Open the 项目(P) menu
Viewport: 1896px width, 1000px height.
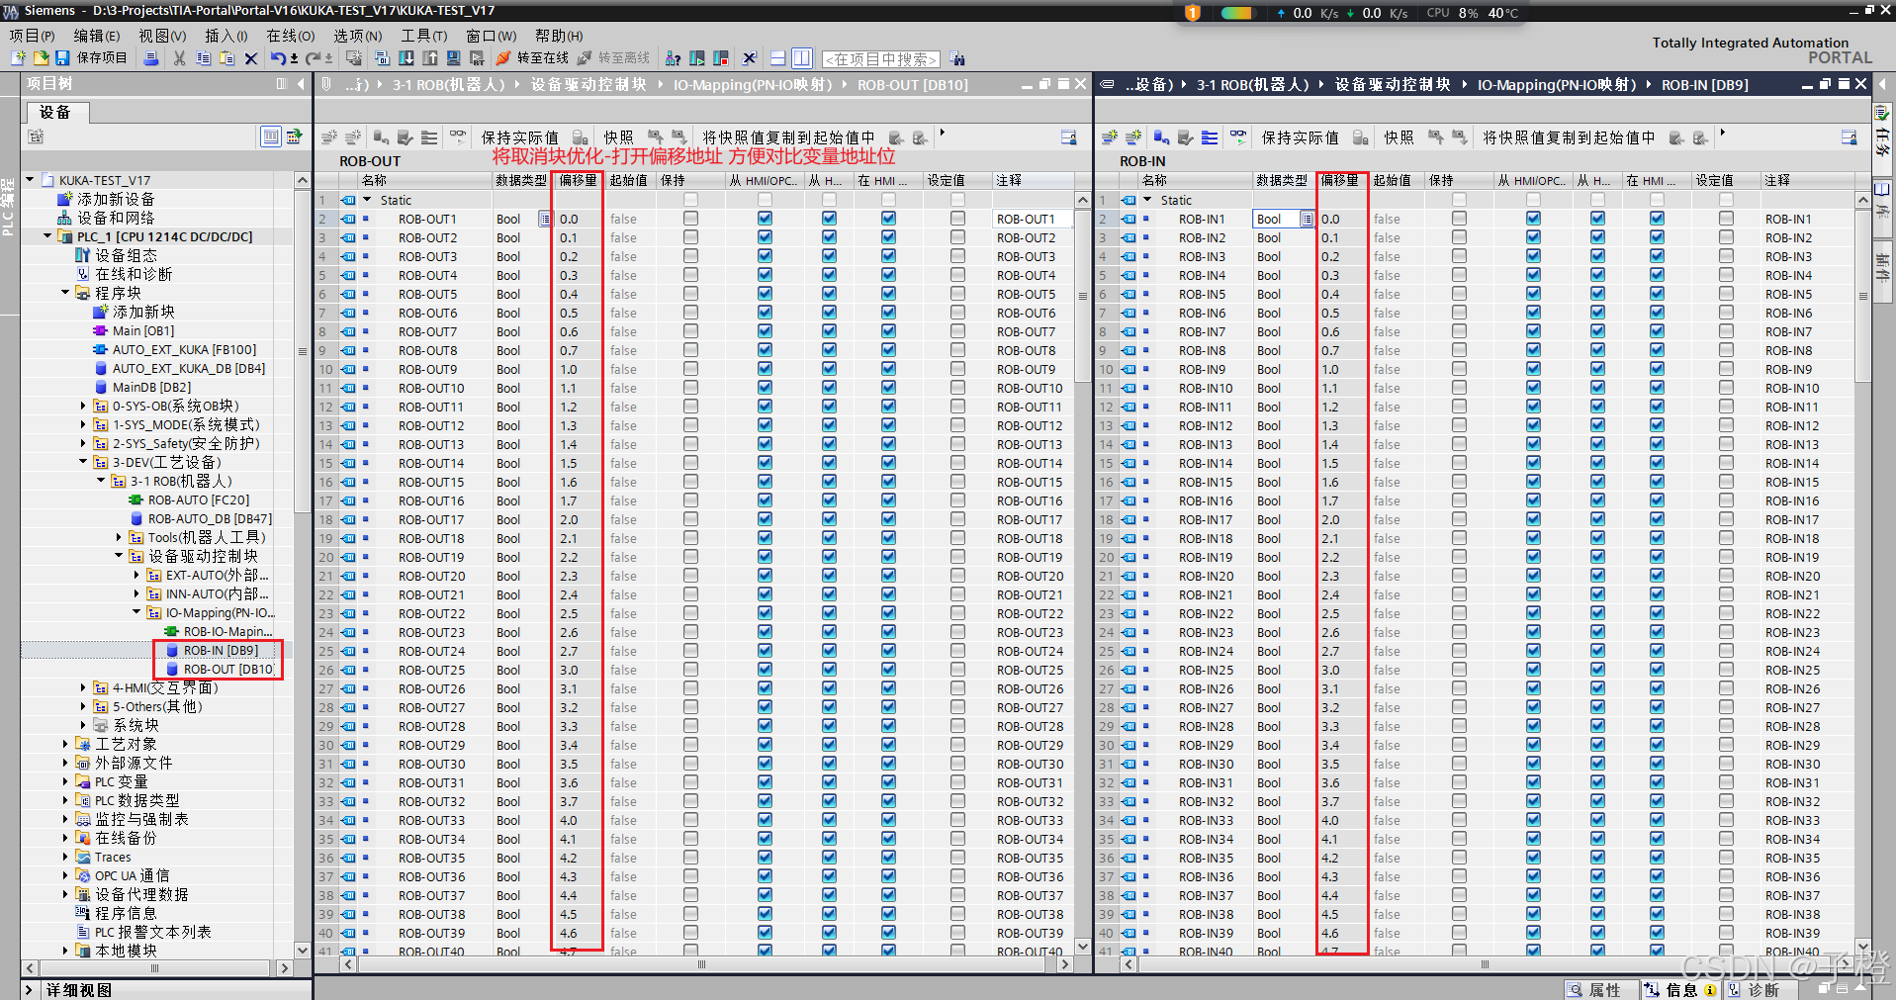[x=32, y=36]
